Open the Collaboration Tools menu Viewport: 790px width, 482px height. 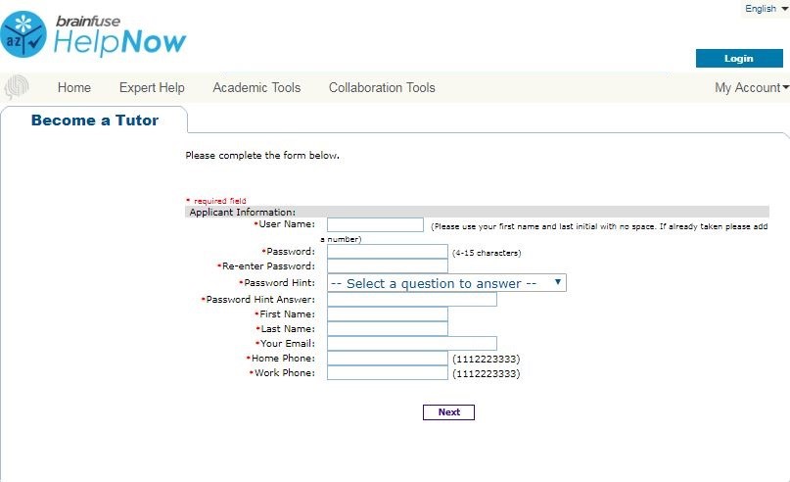pyautogui.click(x=382, y=87)
